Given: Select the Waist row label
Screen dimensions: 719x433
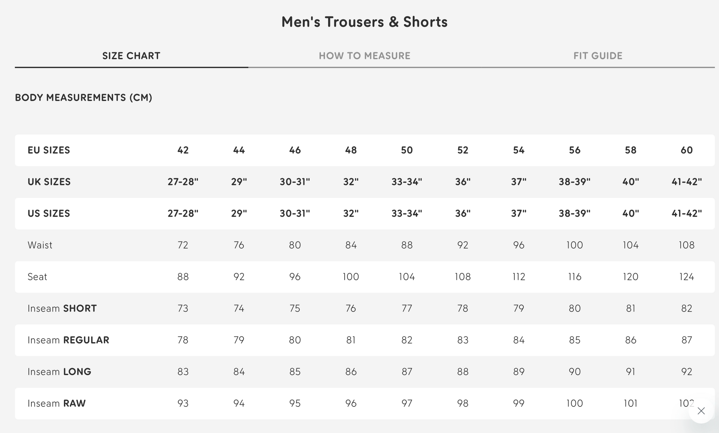Looking at the screenshot, I should (40, 245).
